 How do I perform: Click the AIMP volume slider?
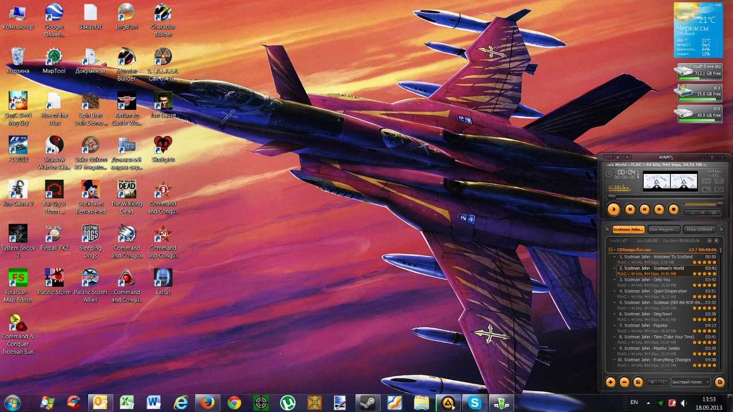click(x=703, y=204)
